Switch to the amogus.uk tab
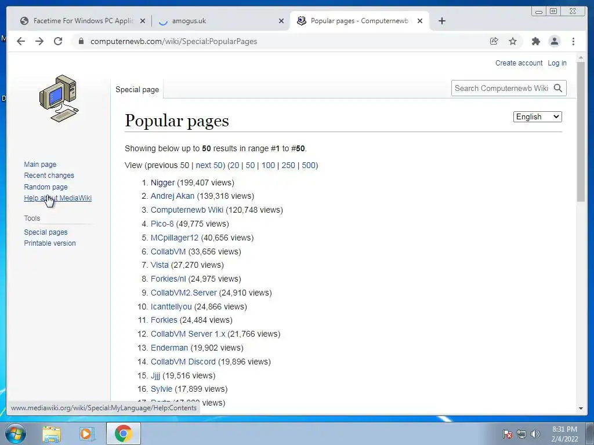 click(x=221, y=21)
